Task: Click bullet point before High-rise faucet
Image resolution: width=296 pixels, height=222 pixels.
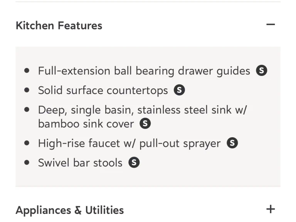Action: pyautogui.click(x=27, y=143)
